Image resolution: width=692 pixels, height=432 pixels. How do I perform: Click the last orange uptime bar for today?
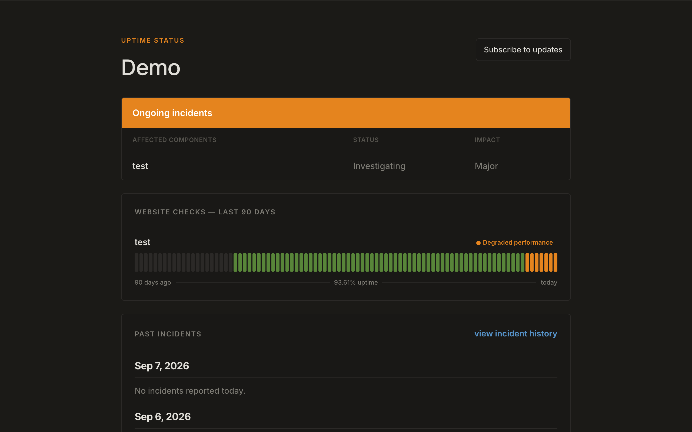click(x=555, y=262)
